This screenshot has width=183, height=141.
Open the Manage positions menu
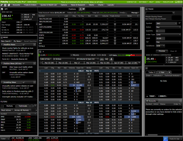[x=135, y=13]
